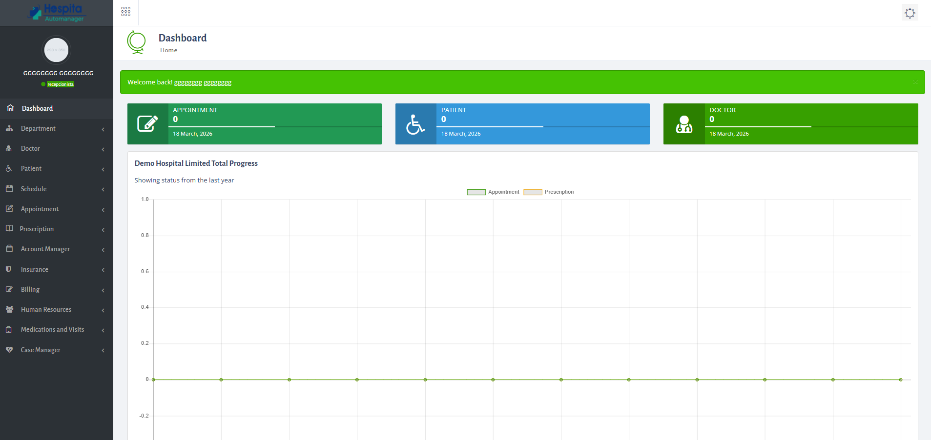Viewport: 931px width, 440px height.
Task: Click the green online status dot beside recepcionista
Action: pos(43,84)
